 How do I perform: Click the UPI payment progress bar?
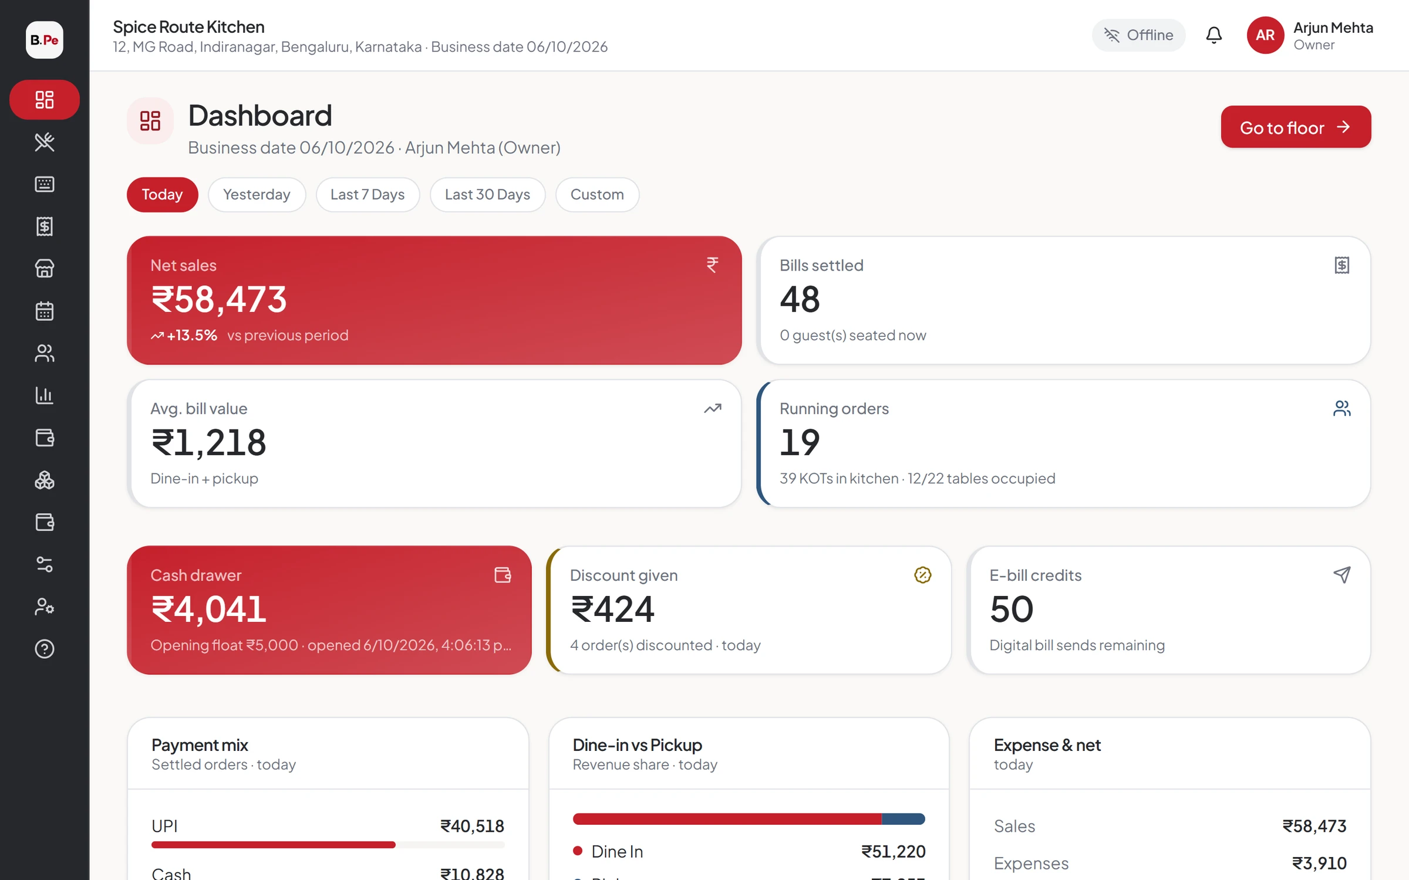tap(328, 845)
